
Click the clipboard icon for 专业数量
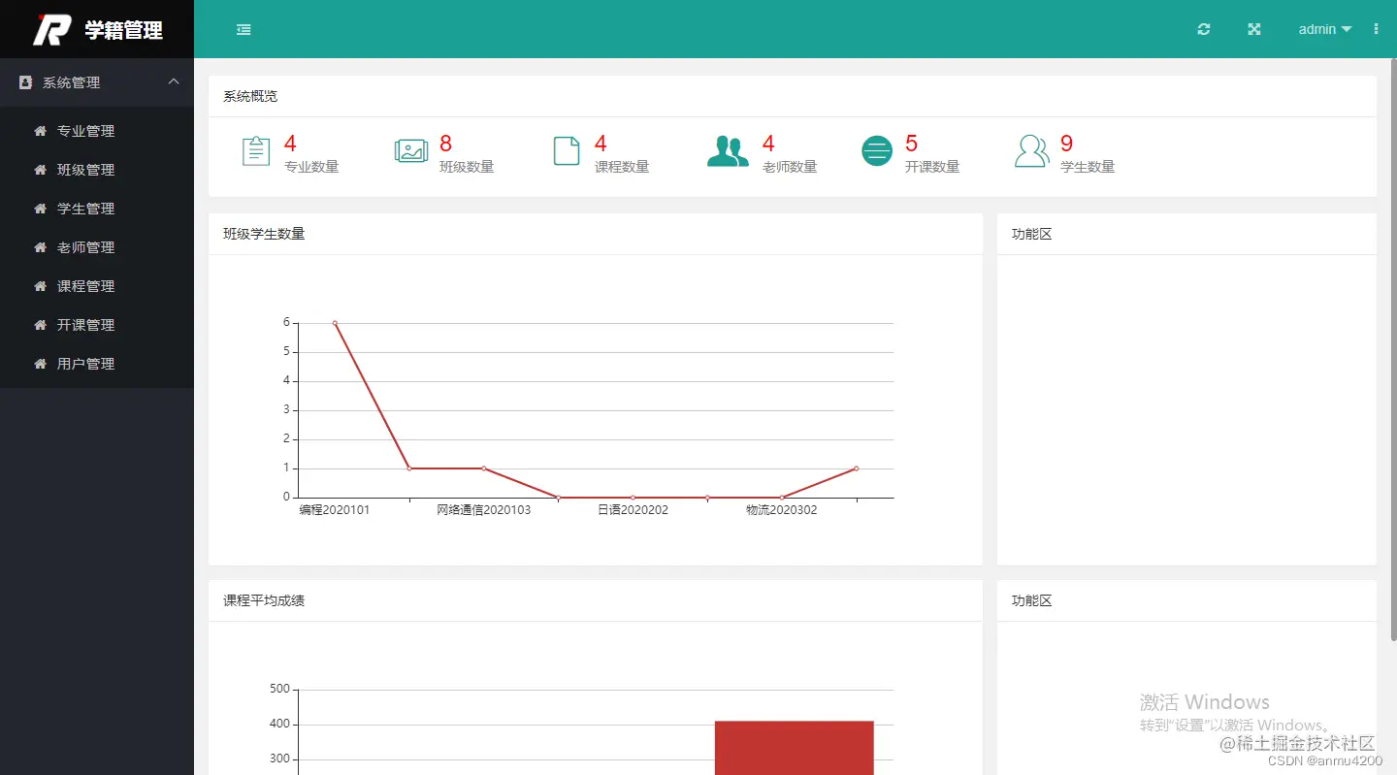point(256,151)
